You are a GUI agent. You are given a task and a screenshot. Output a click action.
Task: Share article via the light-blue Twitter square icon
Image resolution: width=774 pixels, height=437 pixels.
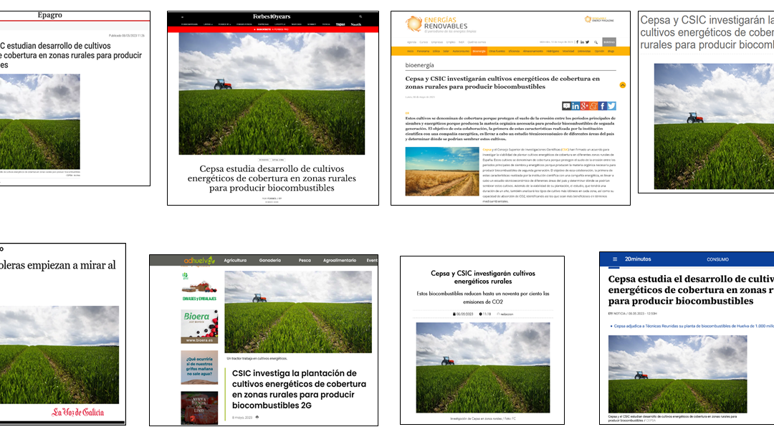point(611,106)
